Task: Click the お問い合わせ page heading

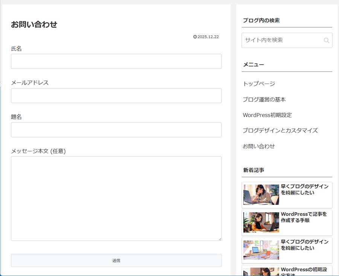Action: [x=34, y=24]
